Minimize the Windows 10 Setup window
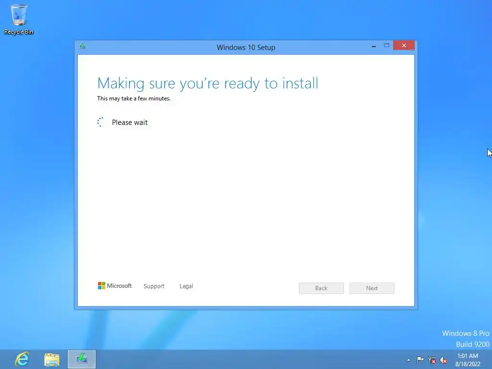This screenshot has width=492, height=369. point(374,46)
